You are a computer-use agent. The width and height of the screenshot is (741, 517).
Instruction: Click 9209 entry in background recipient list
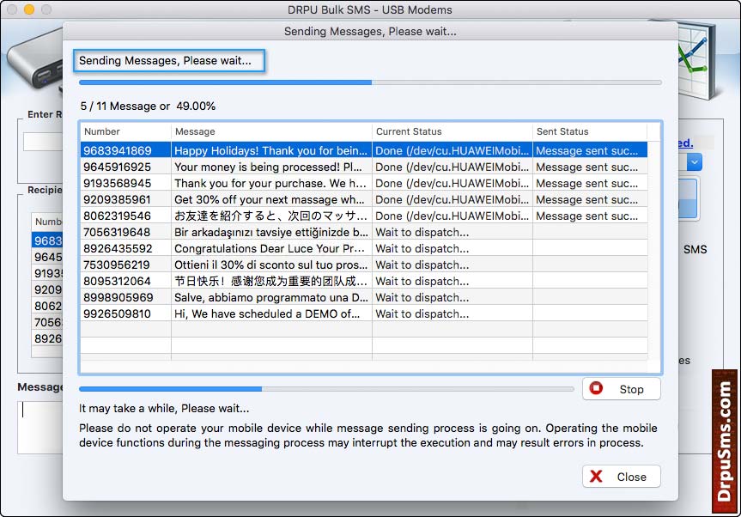[48, 289]
